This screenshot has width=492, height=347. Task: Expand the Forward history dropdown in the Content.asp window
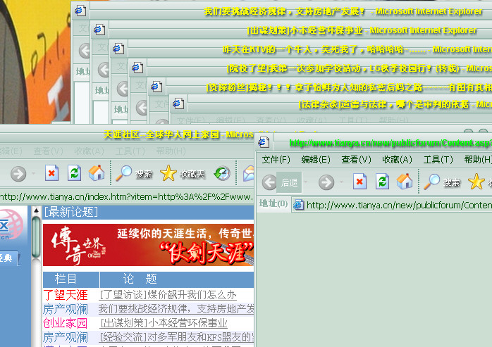click(x=342, y=182)
